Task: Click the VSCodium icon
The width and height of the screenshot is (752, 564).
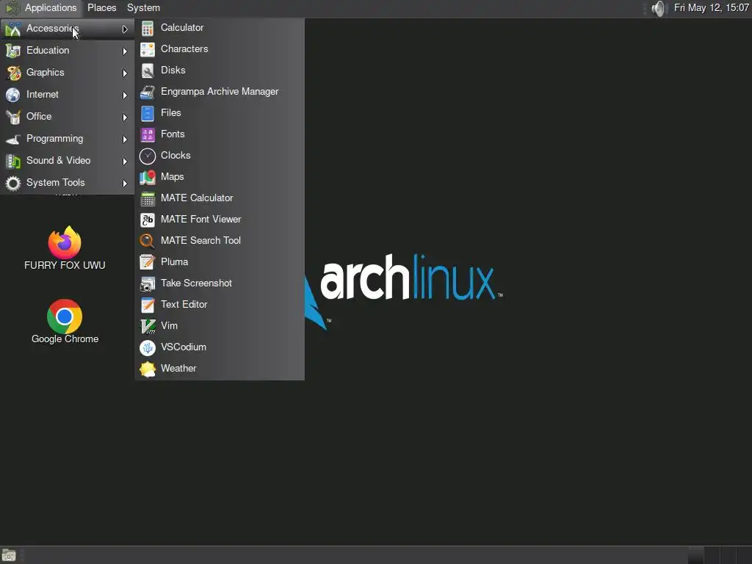Action: (x=147, y=347)
